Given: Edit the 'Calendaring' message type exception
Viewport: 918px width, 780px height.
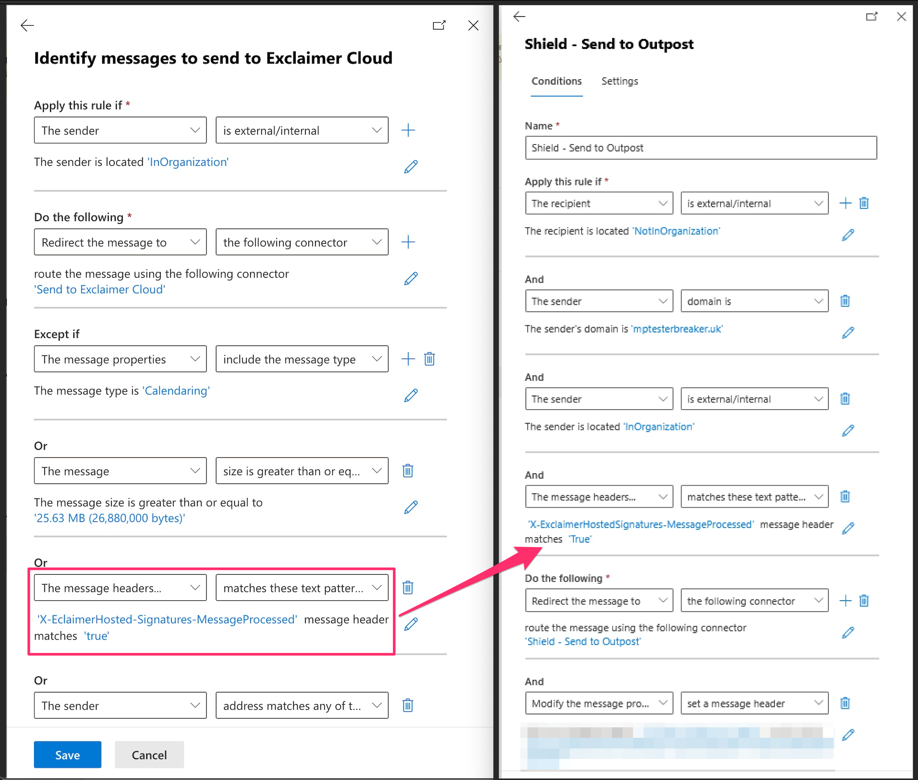Looking at the screenshot, I should pyautogui.click(x=411, y=395).
